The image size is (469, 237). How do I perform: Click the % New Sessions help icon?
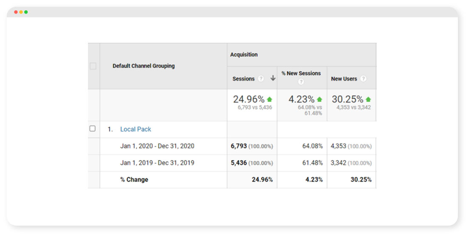click(x=301, y=81)
